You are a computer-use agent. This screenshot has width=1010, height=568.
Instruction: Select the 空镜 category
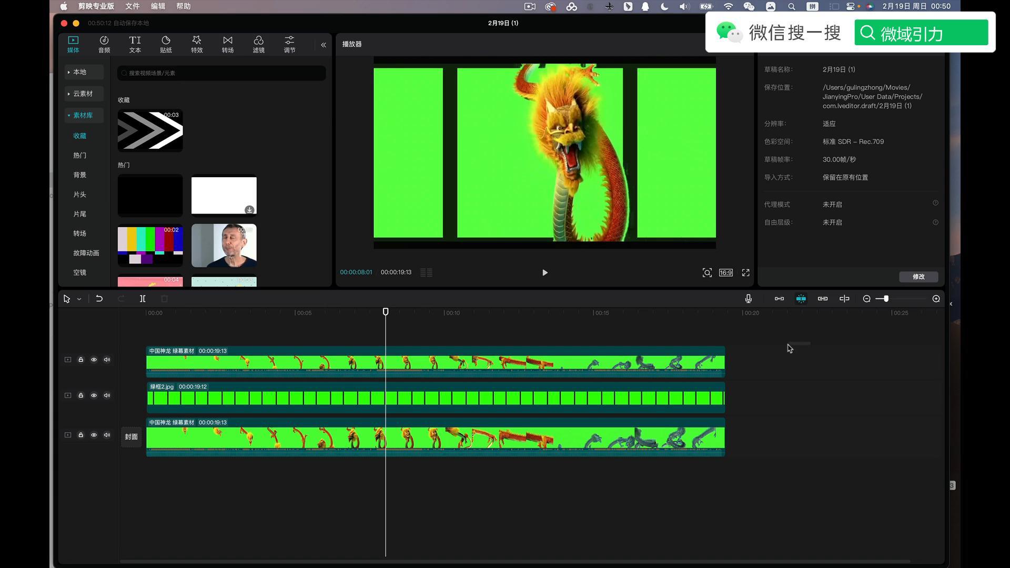point(80,272)
